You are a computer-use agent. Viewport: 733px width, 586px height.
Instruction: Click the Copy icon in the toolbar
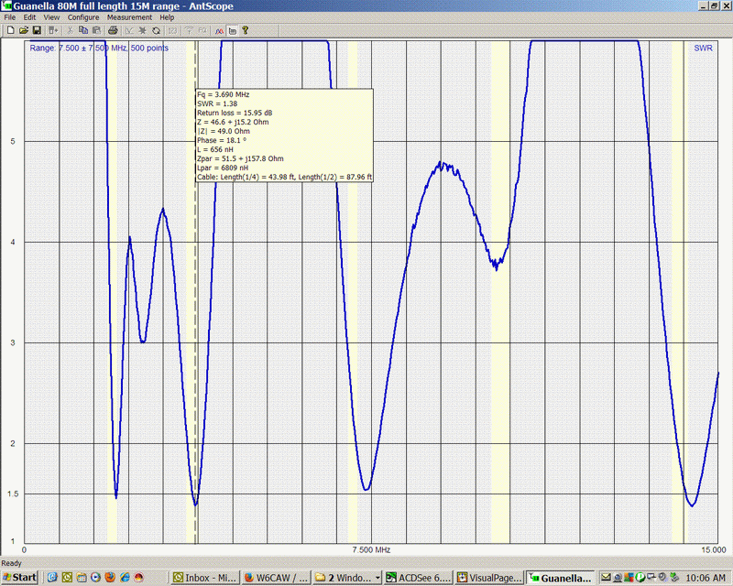83,30
